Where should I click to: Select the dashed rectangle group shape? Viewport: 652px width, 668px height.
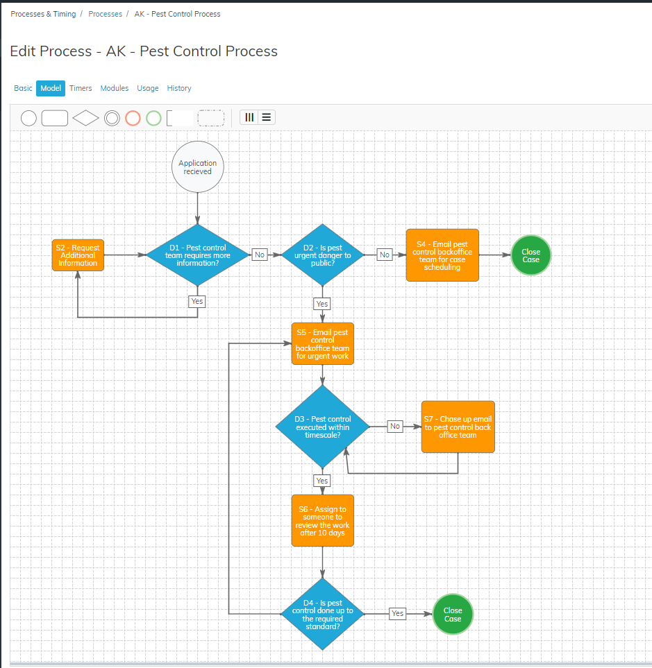[x=211, y=118]
